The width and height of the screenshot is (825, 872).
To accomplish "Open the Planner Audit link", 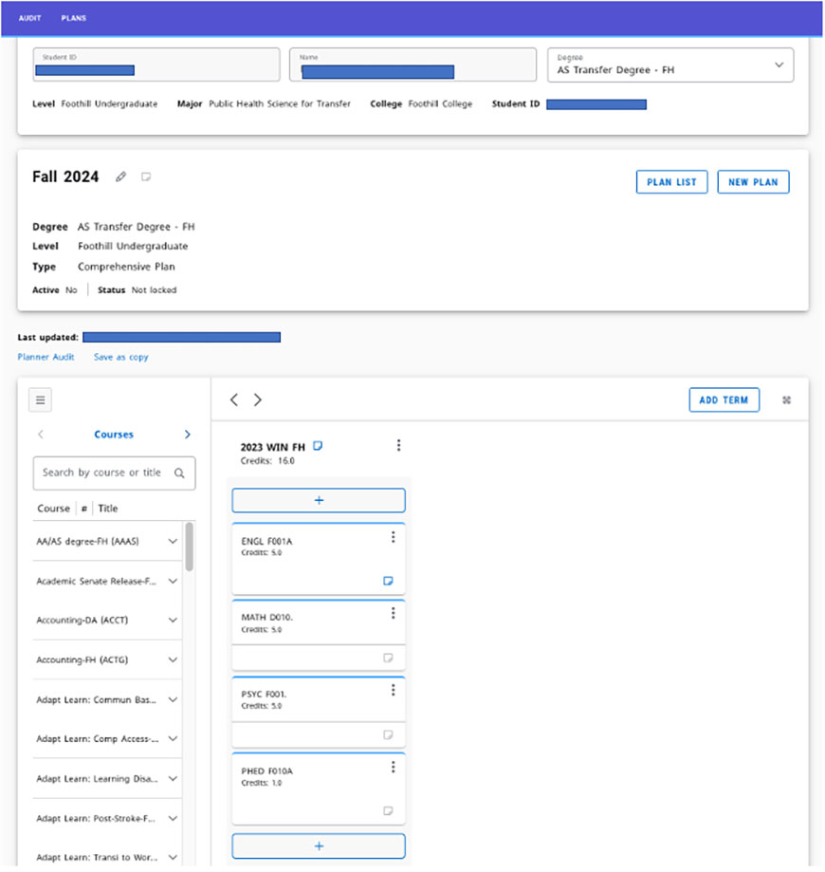I will [x=46, y=357].
